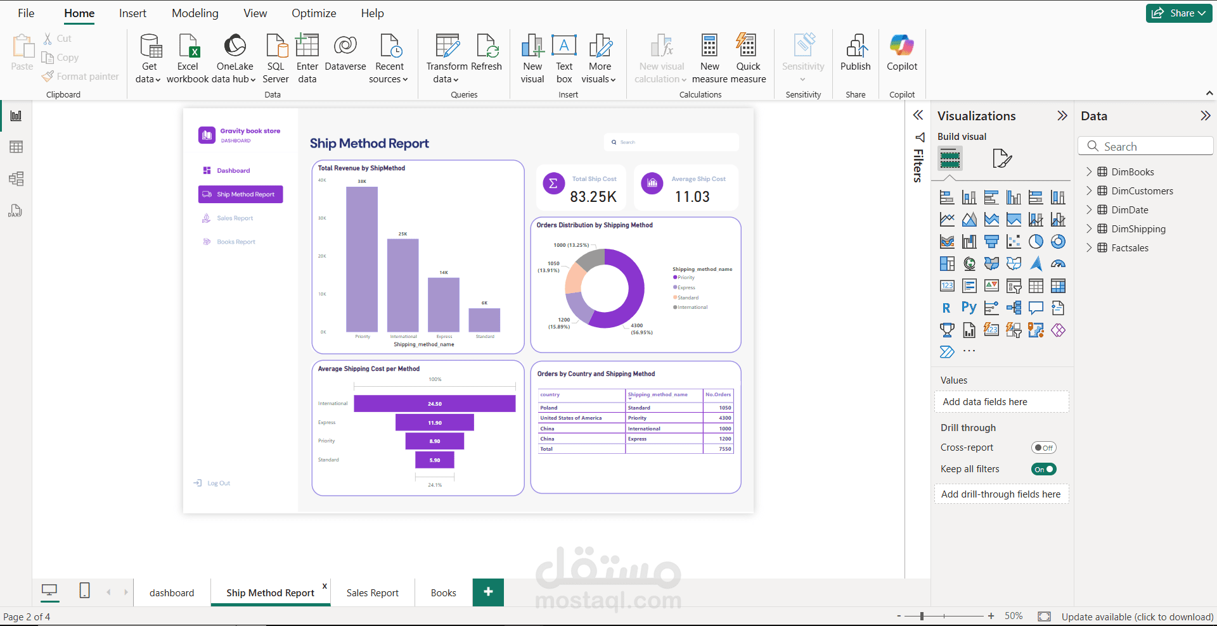This screenshot has width=1217, height=626.
Task: Collapse the Visualizations pane
Action: click(x=1062, y=116)
